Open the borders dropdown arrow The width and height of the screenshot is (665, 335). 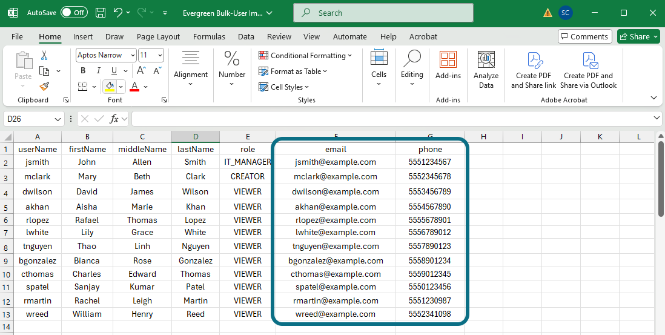pos(94,87)
